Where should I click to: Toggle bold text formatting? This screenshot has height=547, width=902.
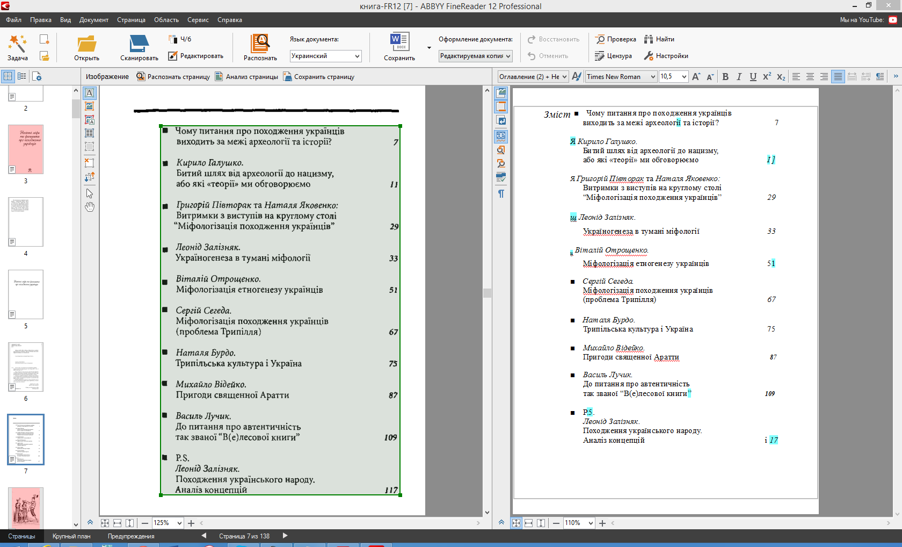coord(725,77)
